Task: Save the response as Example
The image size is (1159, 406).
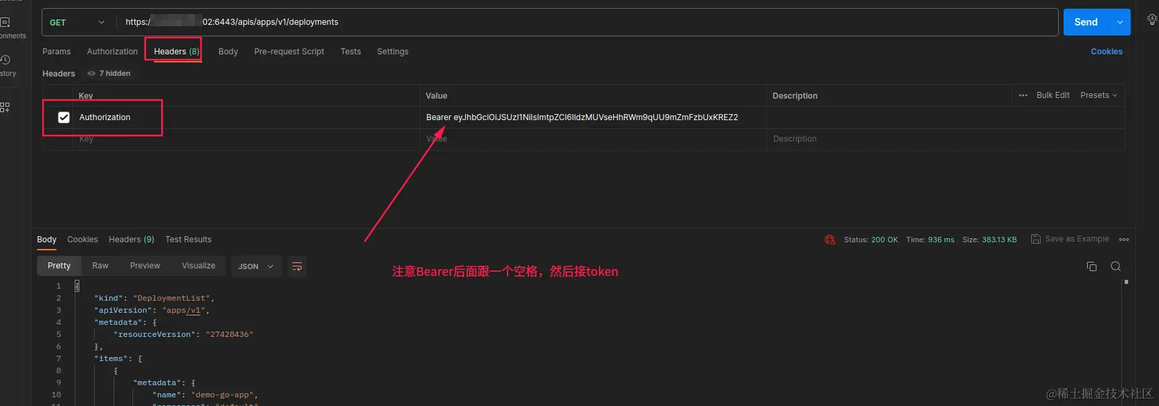Action: pyautogui.click(x=1070, y=239)
